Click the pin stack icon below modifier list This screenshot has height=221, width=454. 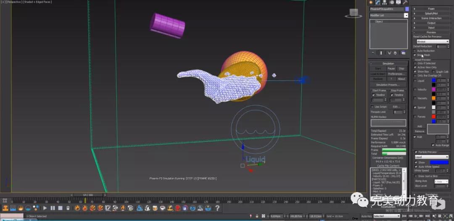tap(373, 53)
